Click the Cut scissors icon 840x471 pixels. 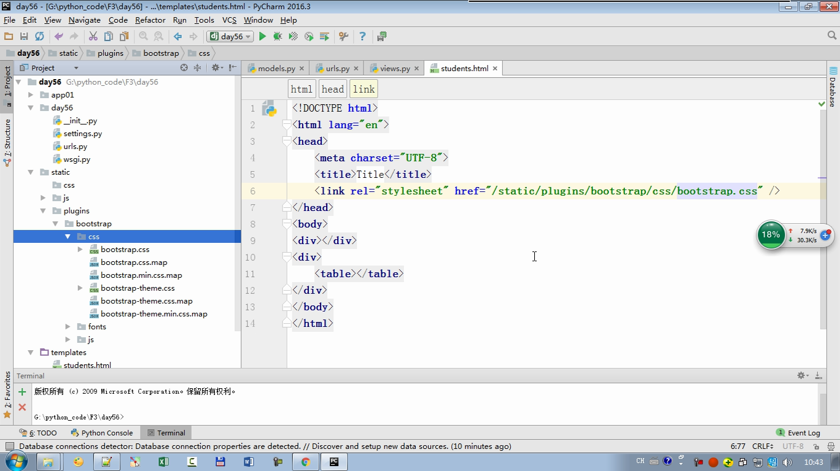click(x=93, y=37)
